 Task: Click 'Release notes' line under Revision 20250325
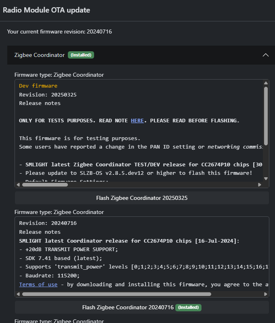pyautogui.click(x=40, y=103)
